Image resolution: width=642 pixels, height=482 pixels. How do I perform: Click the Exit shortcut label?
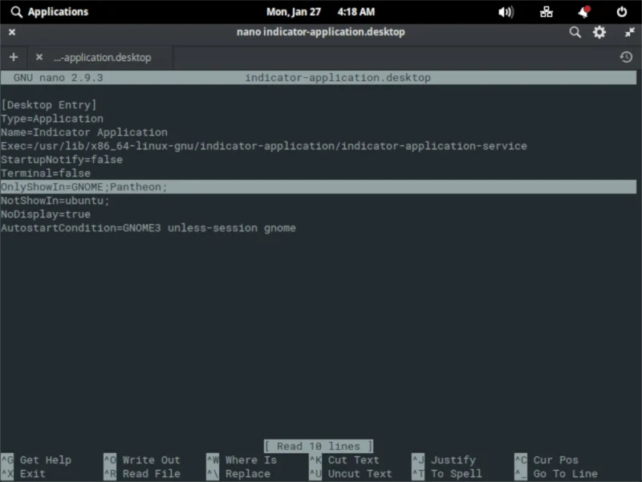pos(32,474)
